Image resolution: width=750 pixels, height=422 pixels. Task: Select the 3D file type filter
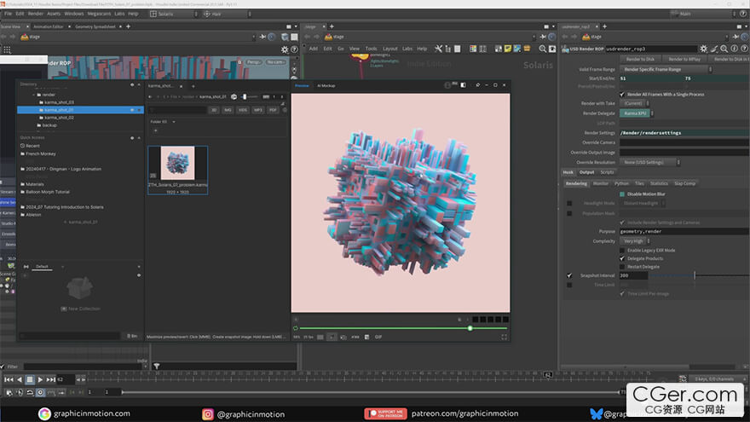[214, 110]
